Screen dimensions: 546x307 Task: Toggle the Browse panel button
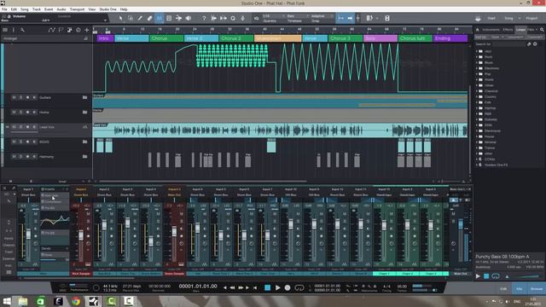537,288
